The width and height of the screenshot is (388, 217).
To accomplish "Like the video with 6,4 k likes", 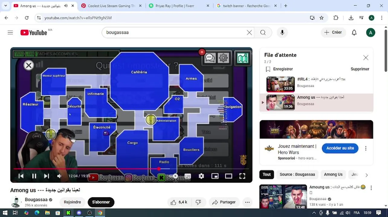I will coord(179,202).
